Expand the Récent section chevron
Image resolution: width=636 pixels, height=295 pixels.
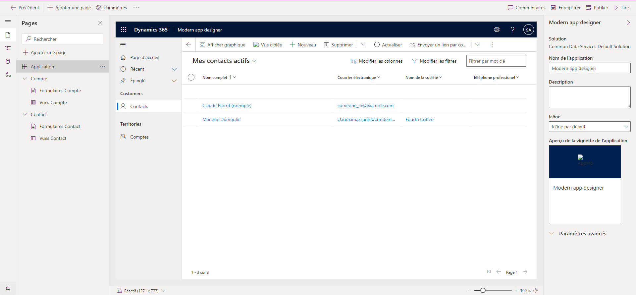pos(174,69)
